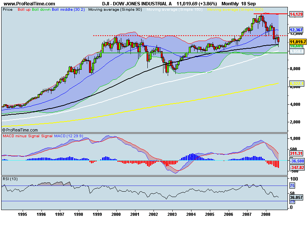Click the 2001 year label on time axis
Viewport: 307px width, 230px height.
click(x=135, y=214)
